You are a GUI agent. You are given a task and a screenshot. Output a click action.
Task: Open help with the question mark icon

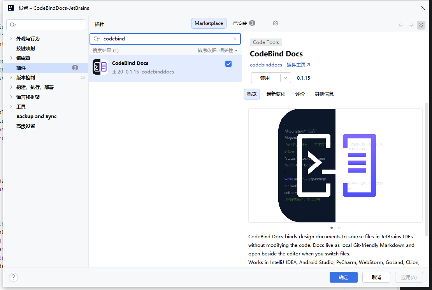(x=13, y=277)
